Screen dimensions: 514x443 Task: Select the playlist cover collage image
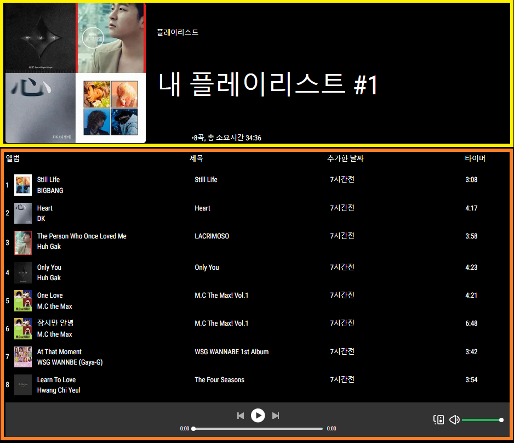[x=76, y=73]
